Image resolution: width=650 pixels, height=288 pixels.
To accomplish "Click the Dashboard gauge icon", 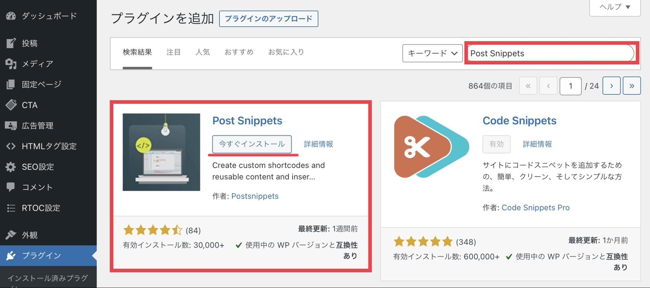I will pyautogui.click(x=11, y=16).
